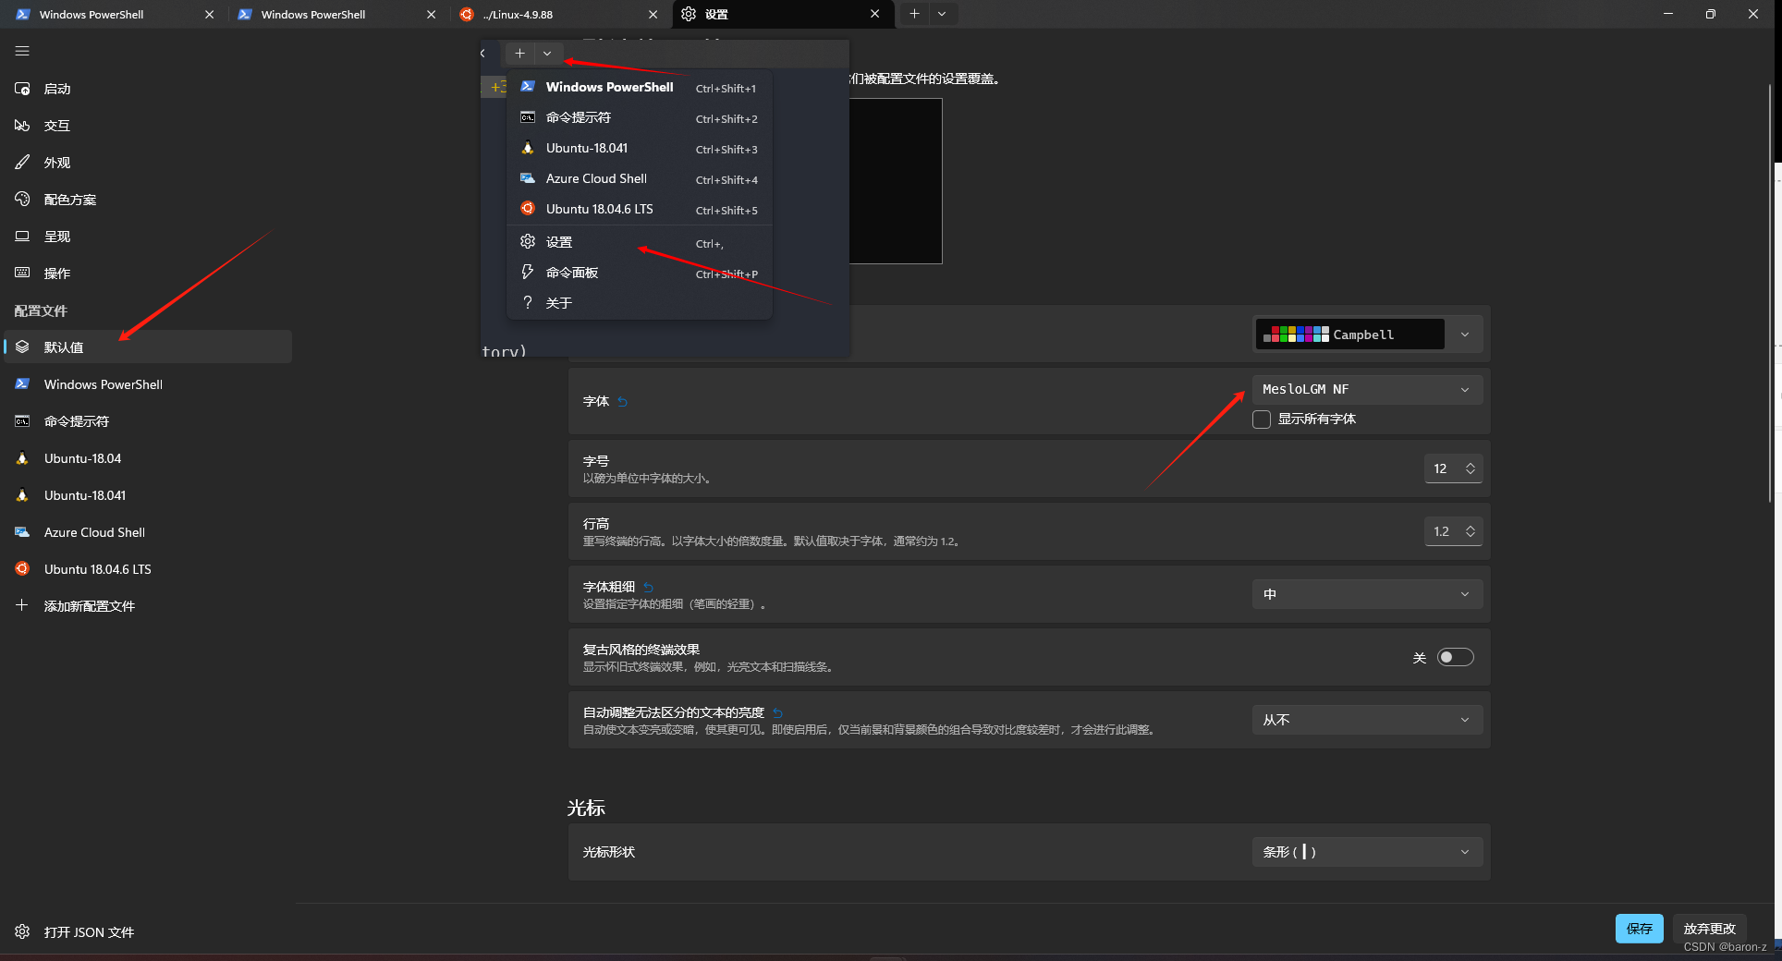
Task: Click 命令面板 lightning icon in popup menu
Action: (528, 272)
